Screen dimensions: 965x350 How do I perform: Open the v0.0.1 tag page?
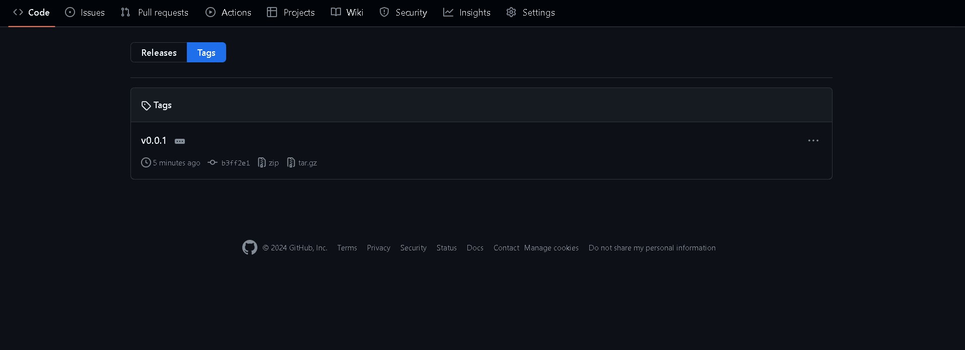[x=154, y=141]
